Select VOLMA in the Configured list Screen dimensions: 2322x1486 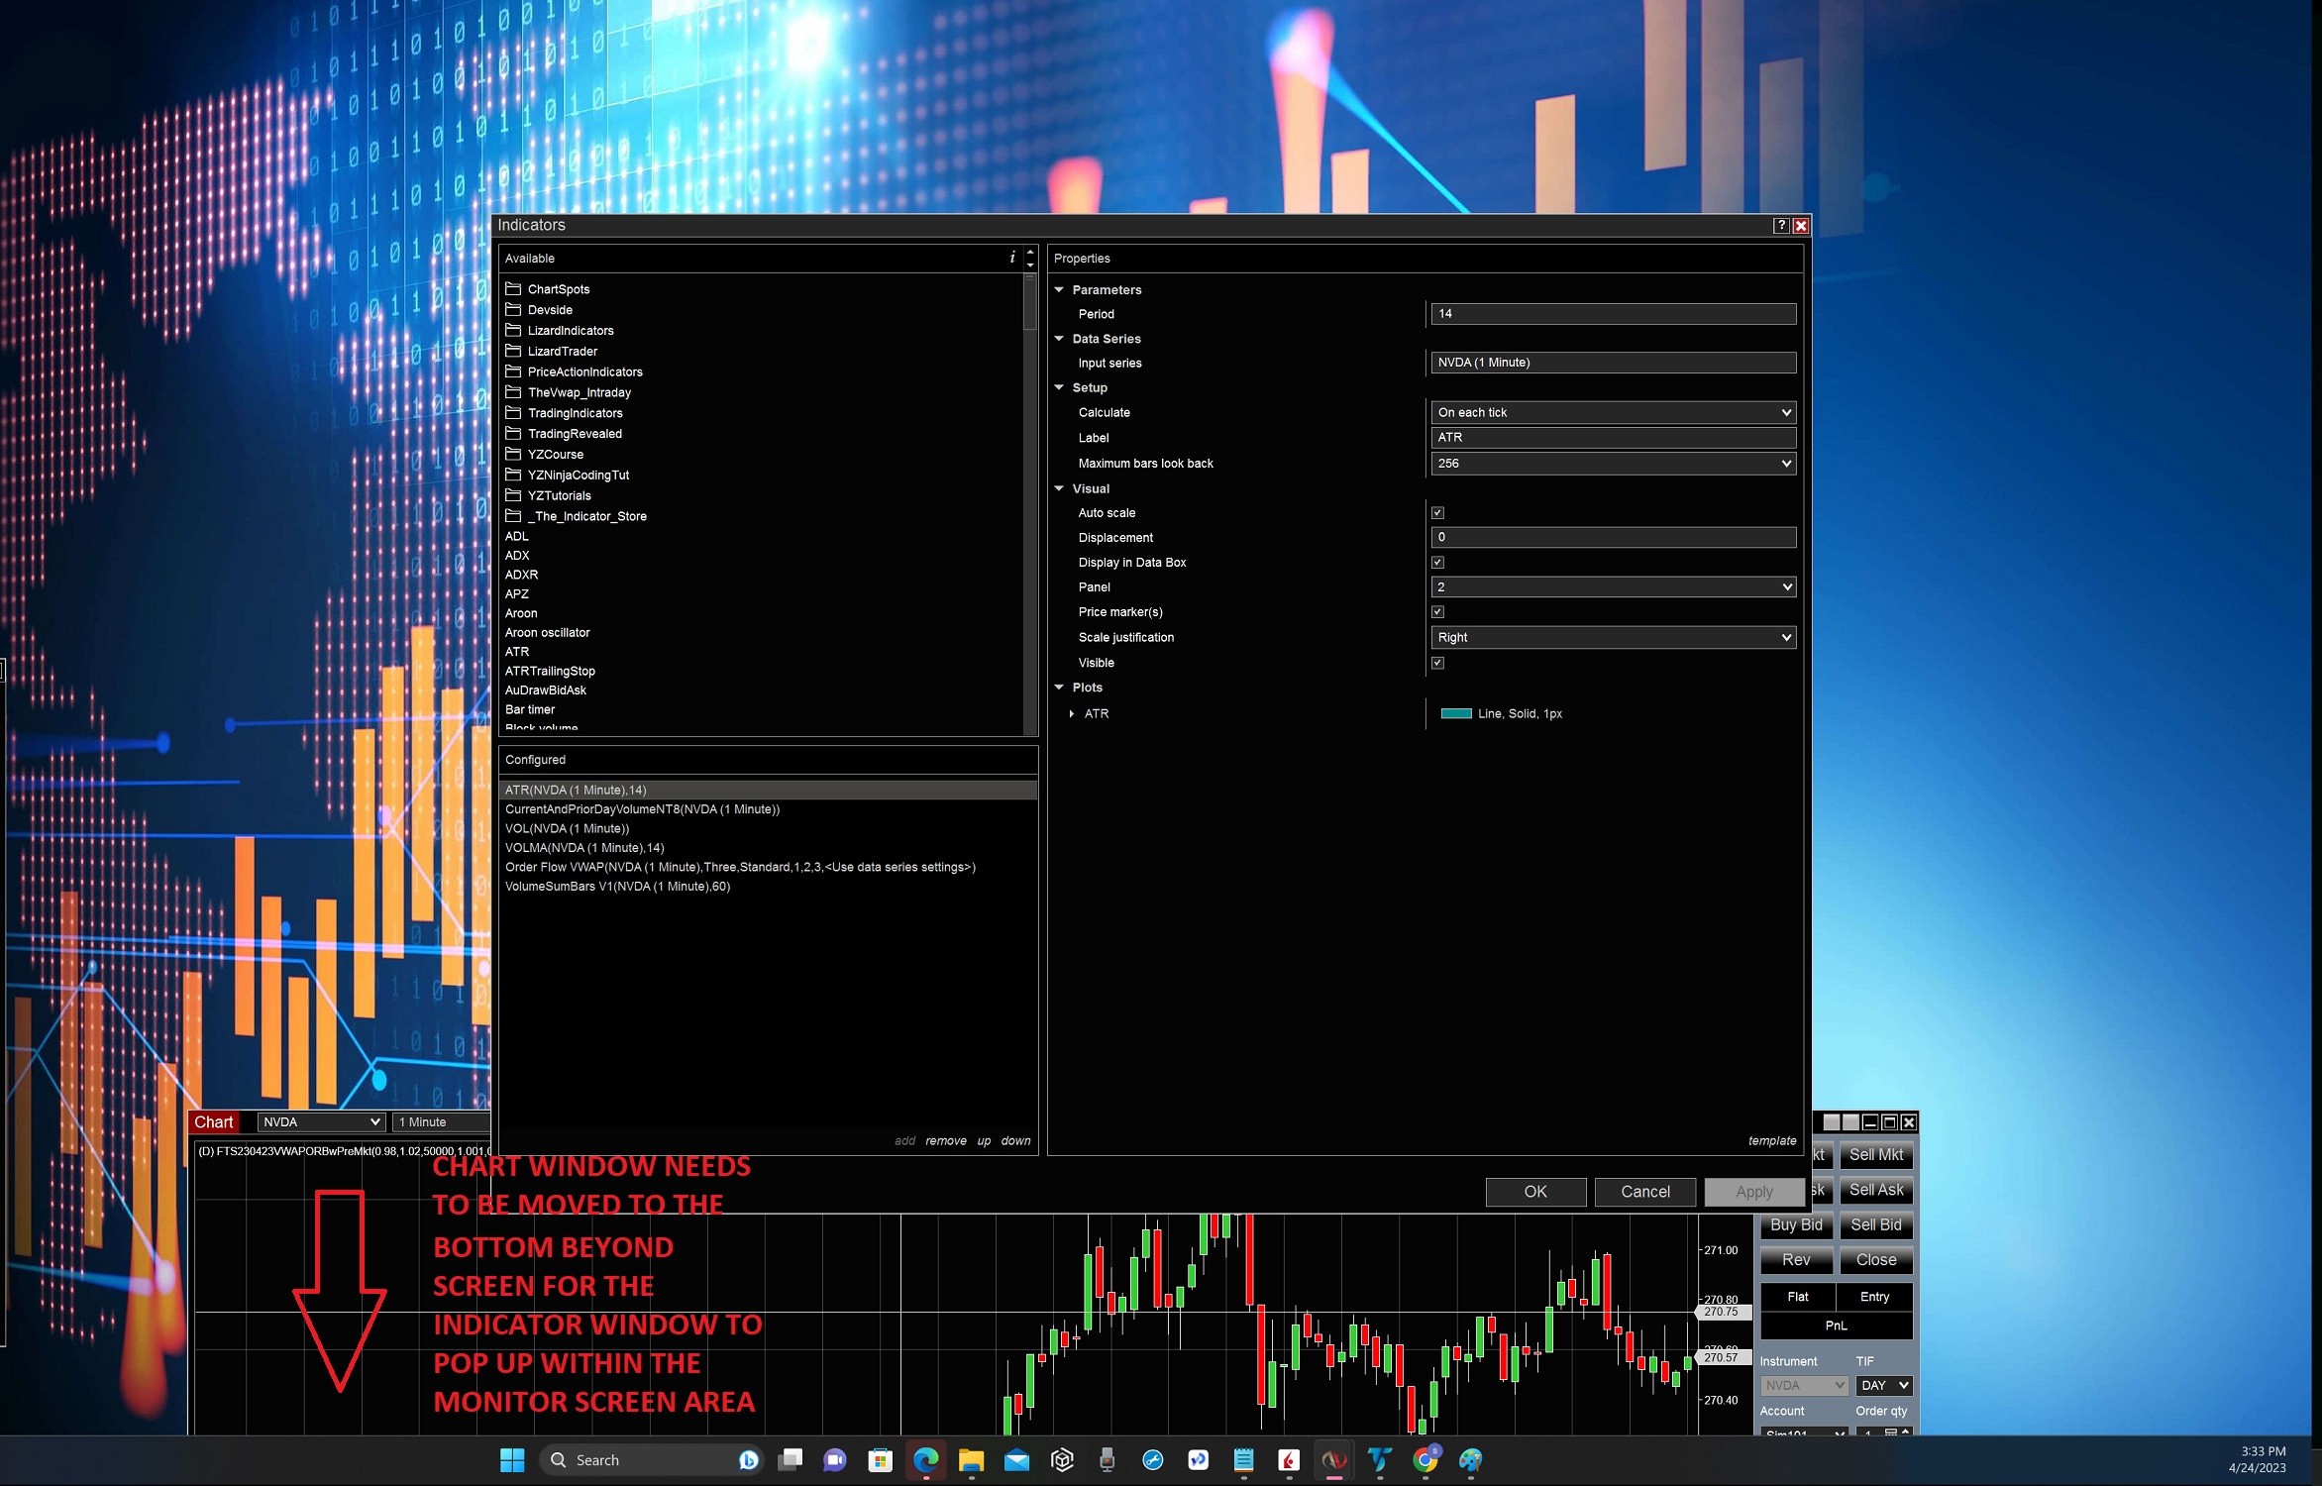point(584,848)
